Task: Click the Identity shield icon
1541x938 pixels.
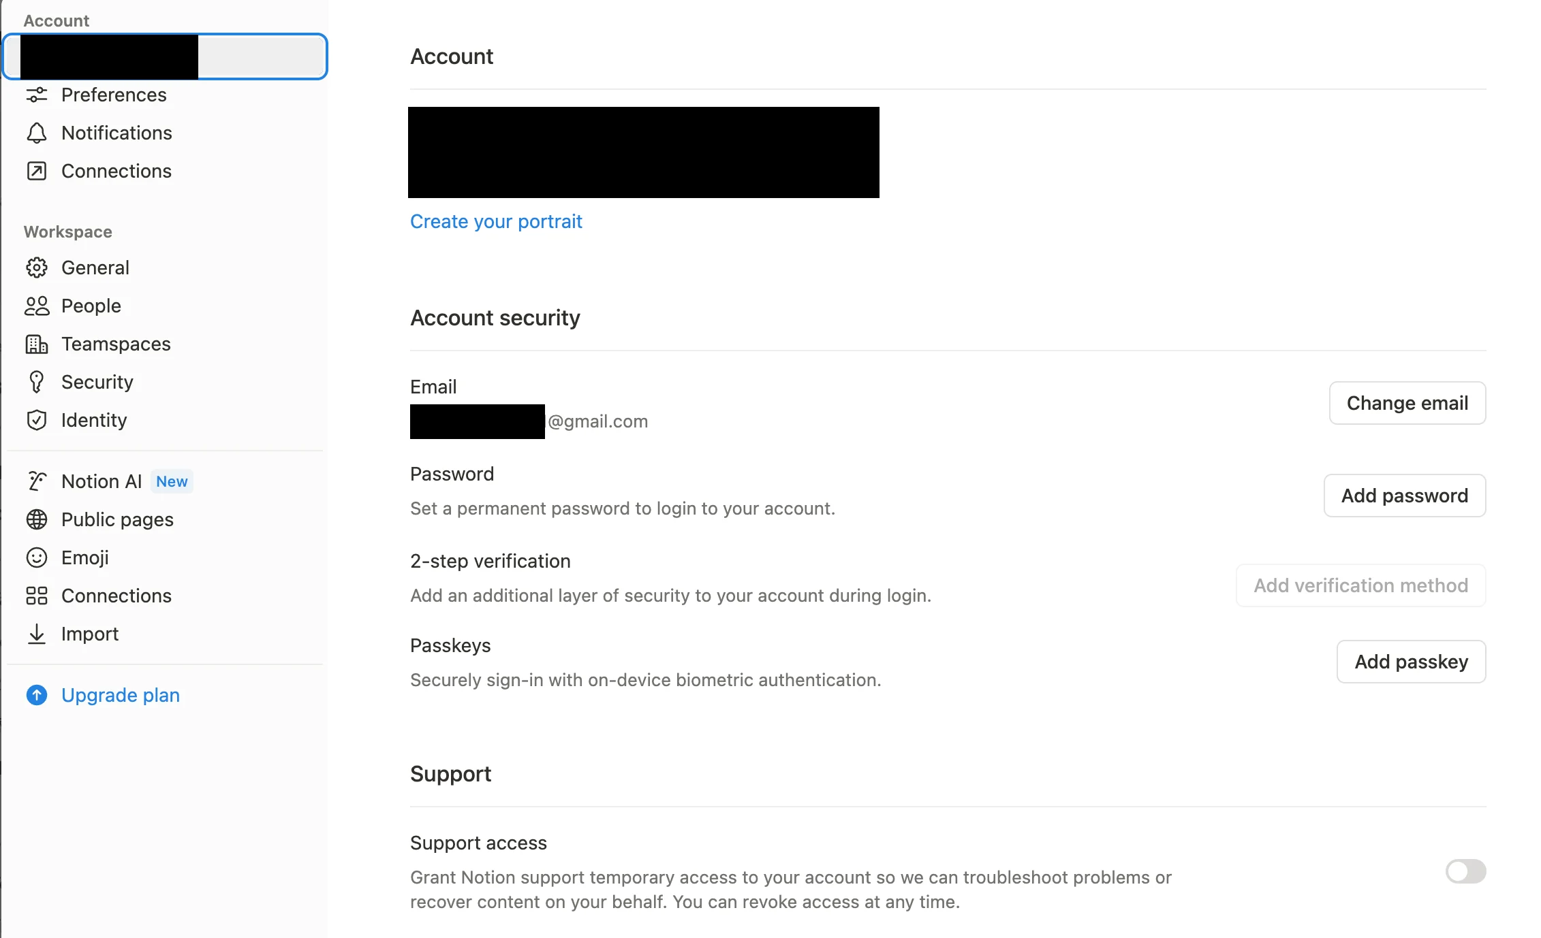Action: coord(37,420)
